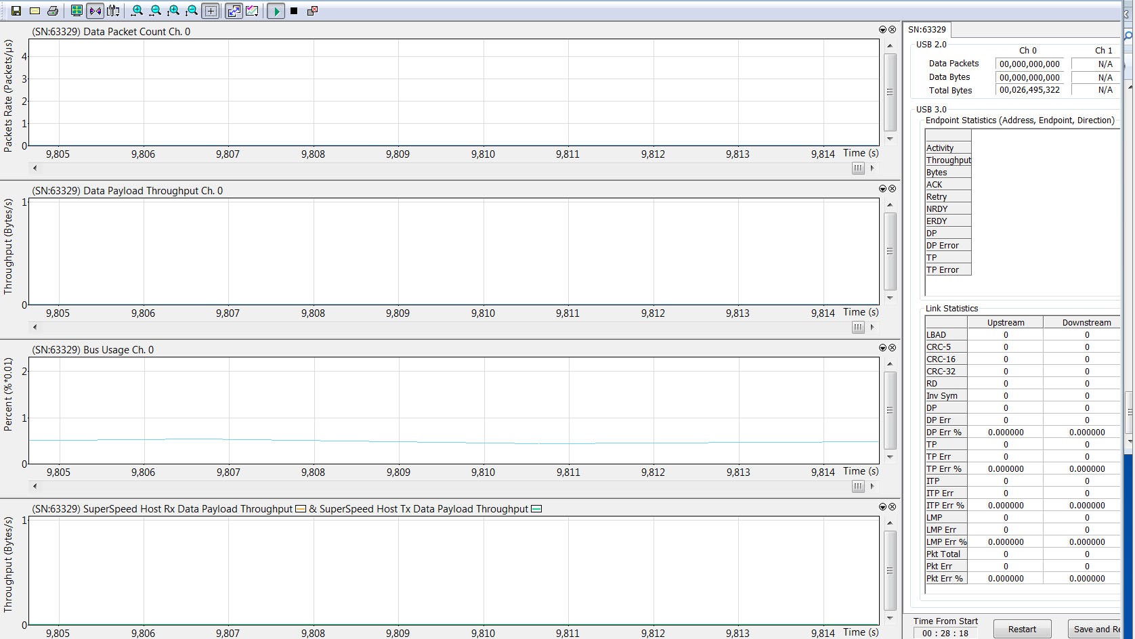Click the vertical zoom in icon
Screen dimensions: 1135x639
pos(173,11)
